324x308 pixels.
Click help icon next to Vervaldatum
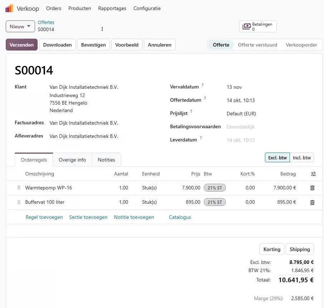pos(203,85)
